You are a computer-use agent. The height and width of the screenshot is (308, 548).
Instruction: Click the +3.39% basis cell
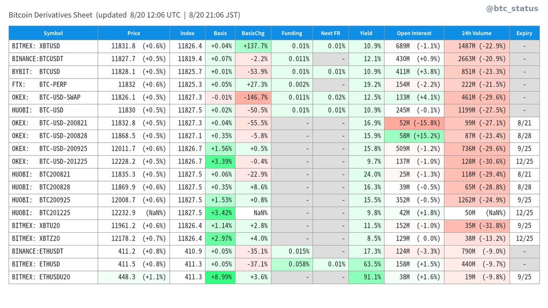click(x=220, y=162)
